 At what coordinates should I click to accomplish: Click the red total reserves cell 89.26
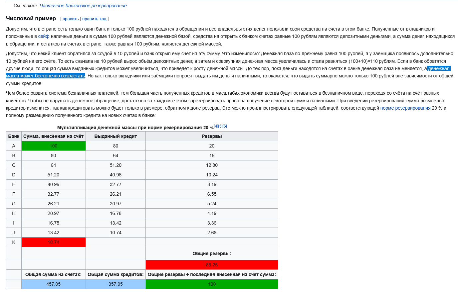tap(212, 265)
